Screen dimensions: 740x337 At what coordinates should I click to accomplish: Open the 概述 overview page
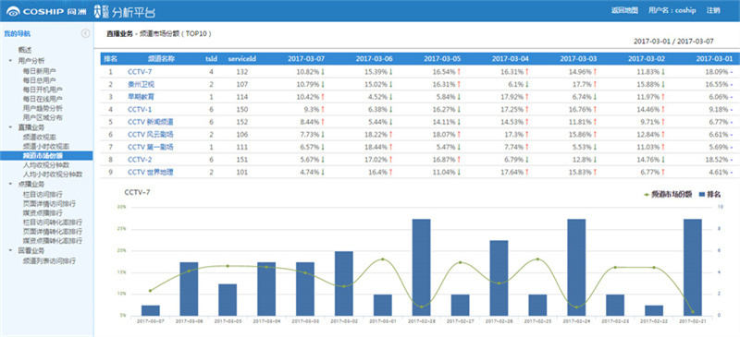point(25,50)
